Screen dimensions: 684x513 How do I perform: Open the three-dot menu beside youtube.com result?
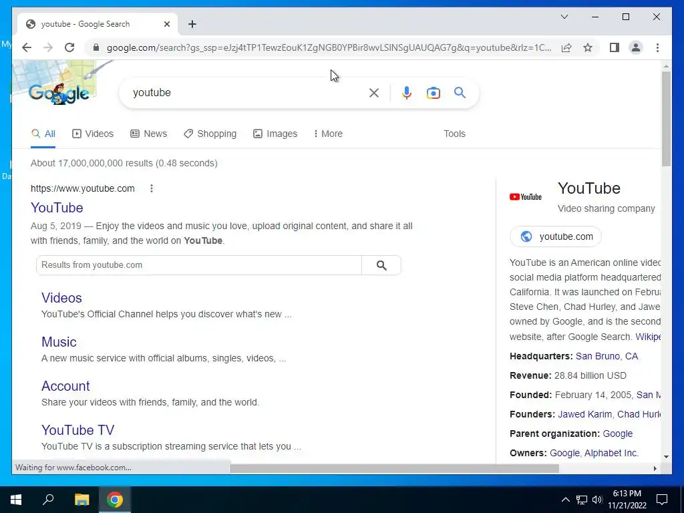coord(152,188)
